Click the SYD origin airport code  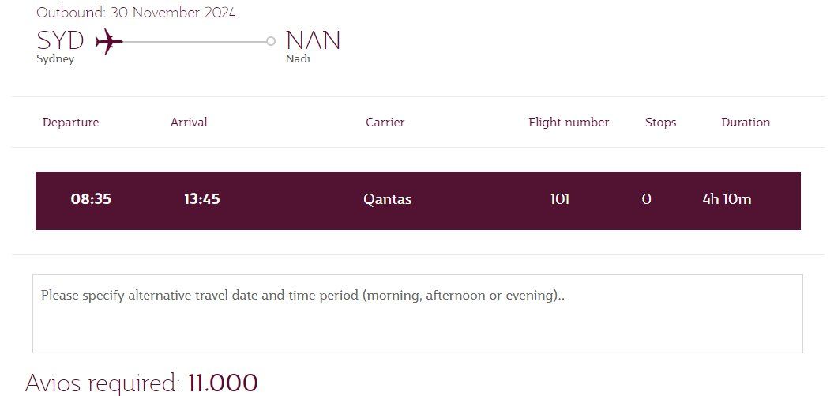point(60,40)
